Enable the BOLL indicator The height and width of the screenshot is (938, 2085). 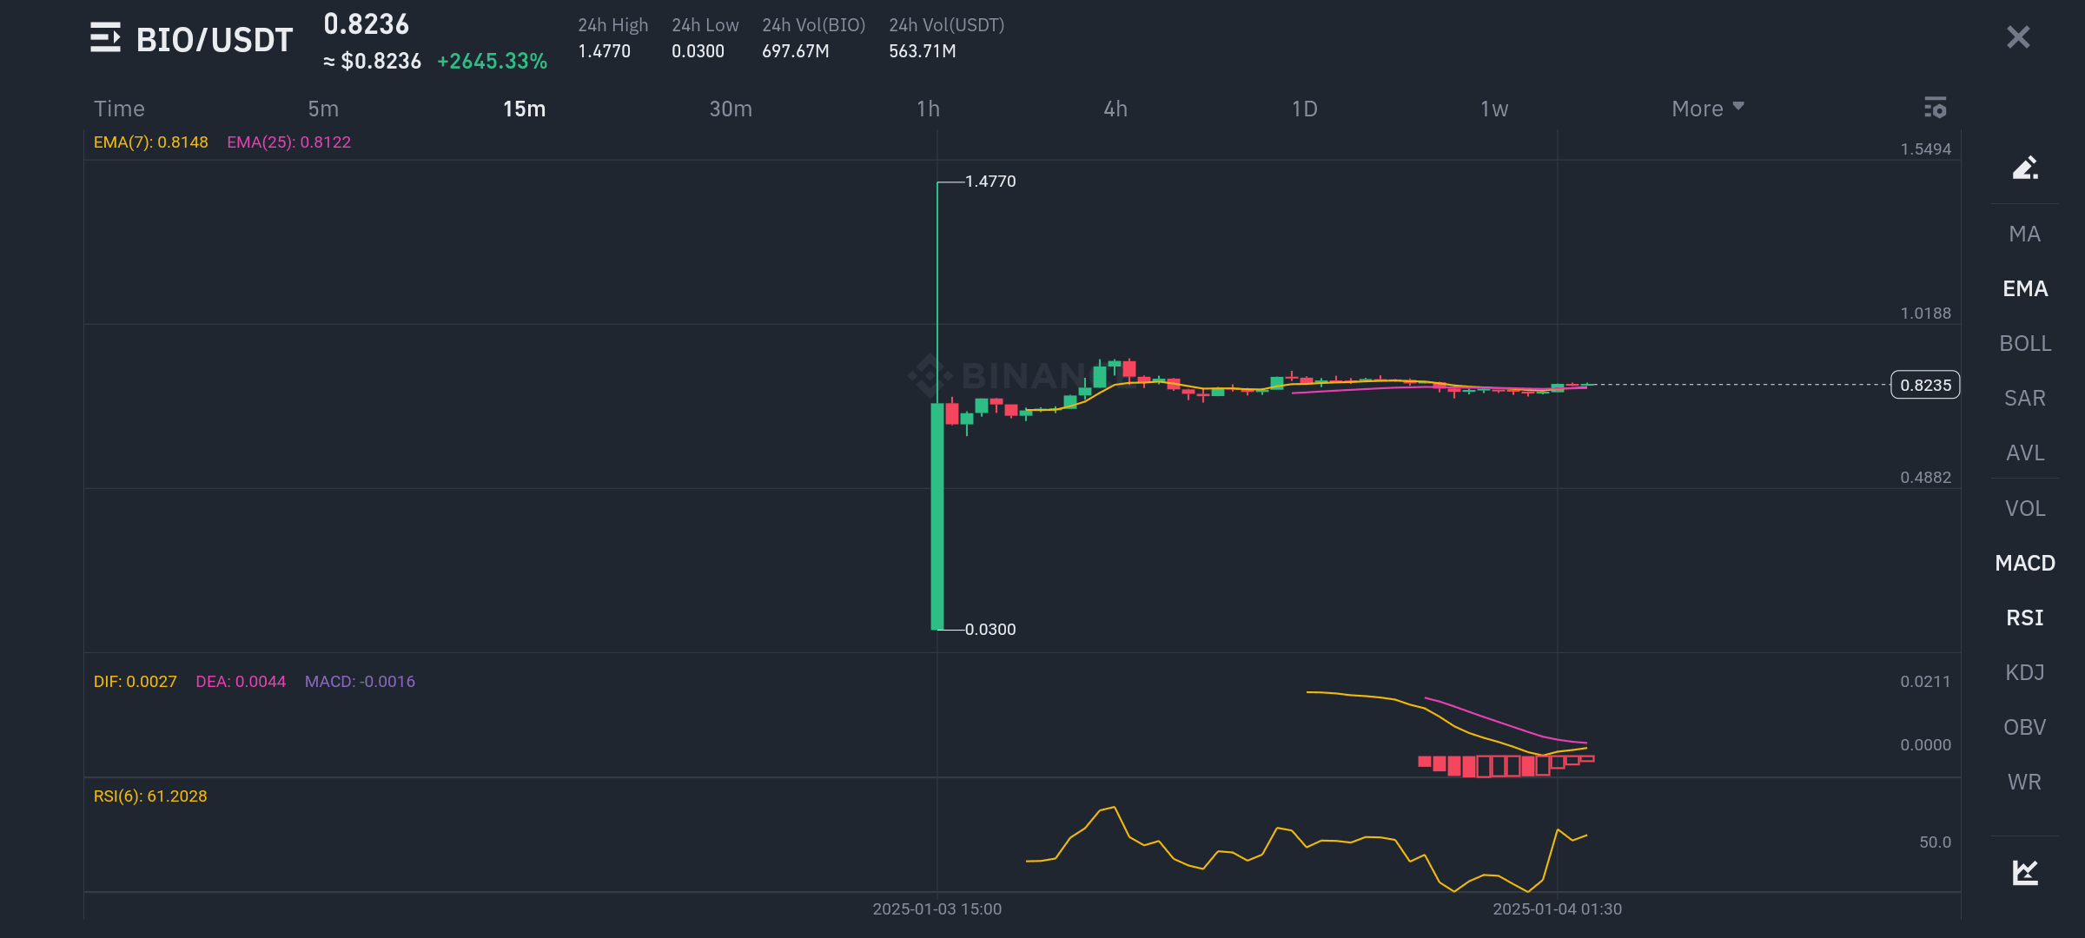(x=2025, y=343)
